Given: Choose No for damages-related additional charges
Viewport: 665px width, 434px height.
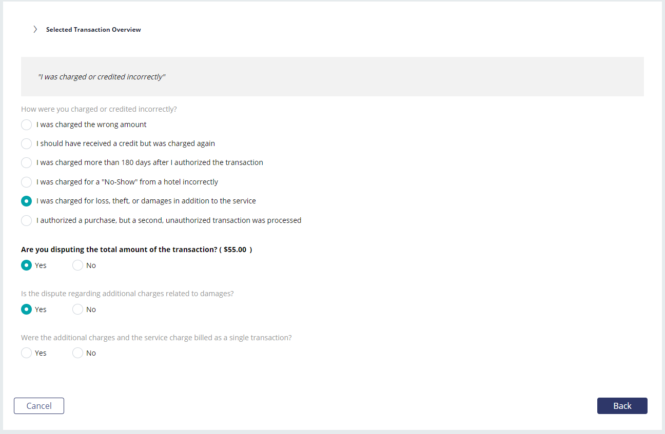Looking at the screenshot, I should tap(77, 309).
